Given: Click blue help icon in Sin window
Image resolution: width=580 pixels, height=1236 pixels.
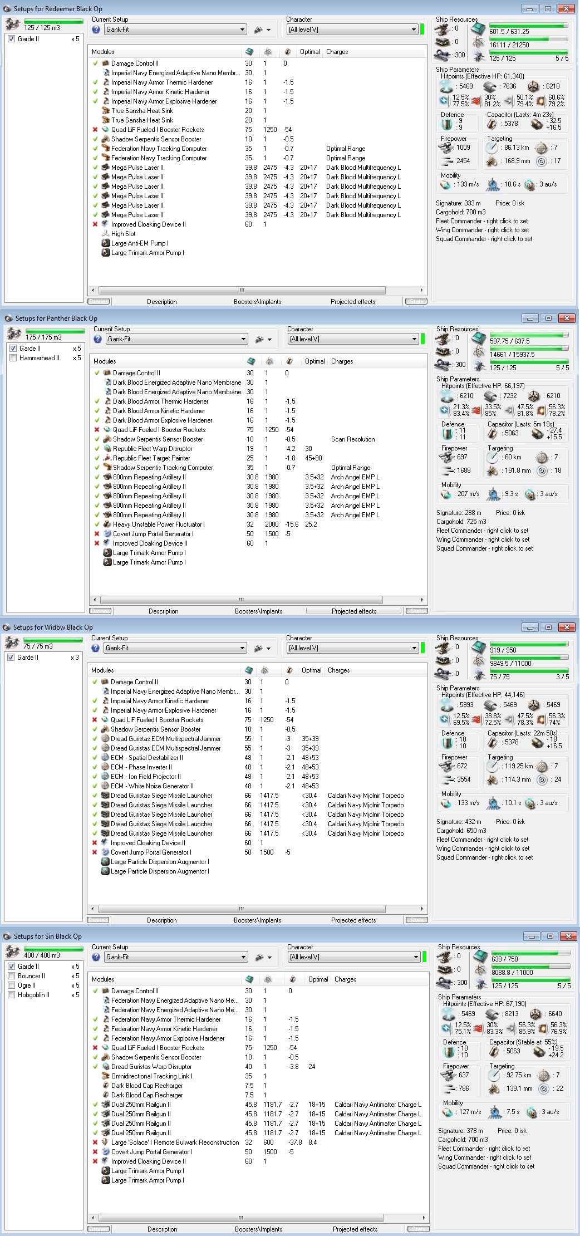Looking at the screenshot, I should tap(96, 957).
